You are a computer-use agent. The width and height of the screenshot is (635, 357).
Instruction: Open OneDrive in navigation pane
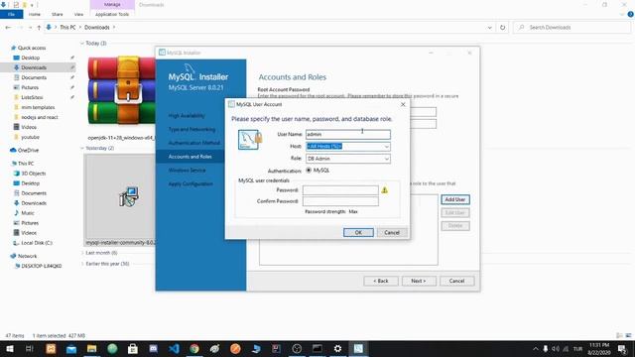tap(28, 150)
